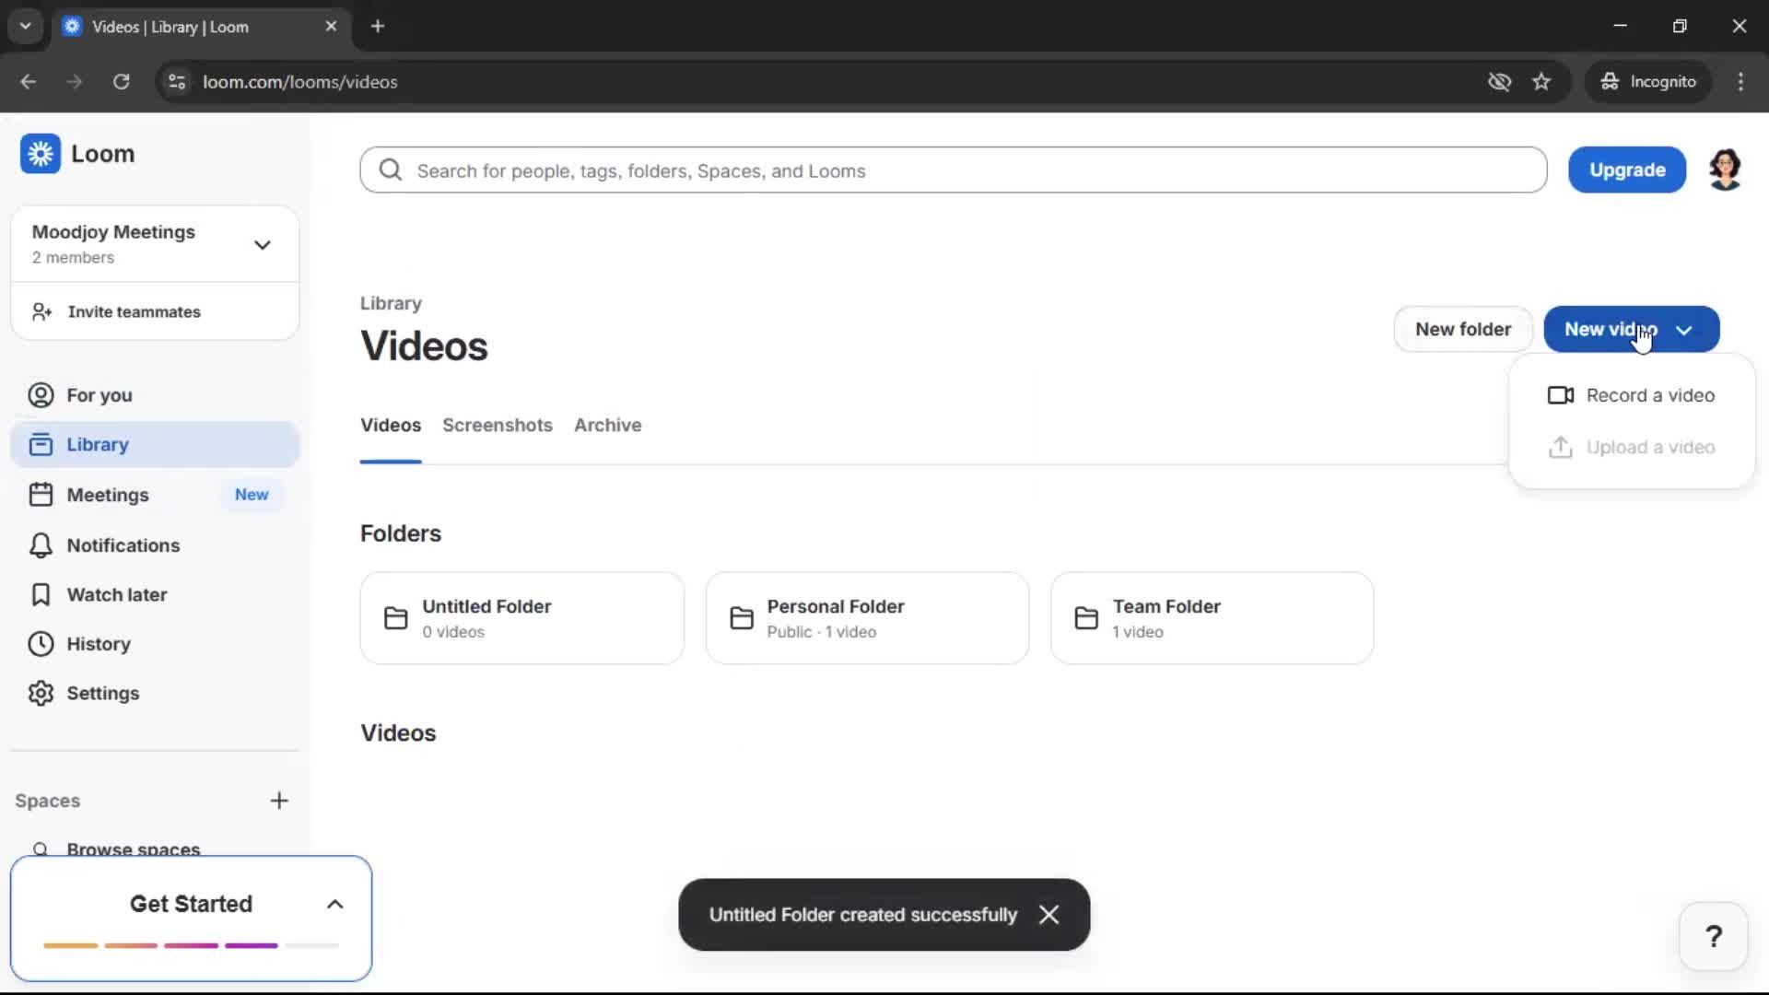1769x995 pixels.
Task: Dismiss the Untitled Folder created notification
Action: coord(1049,914)
